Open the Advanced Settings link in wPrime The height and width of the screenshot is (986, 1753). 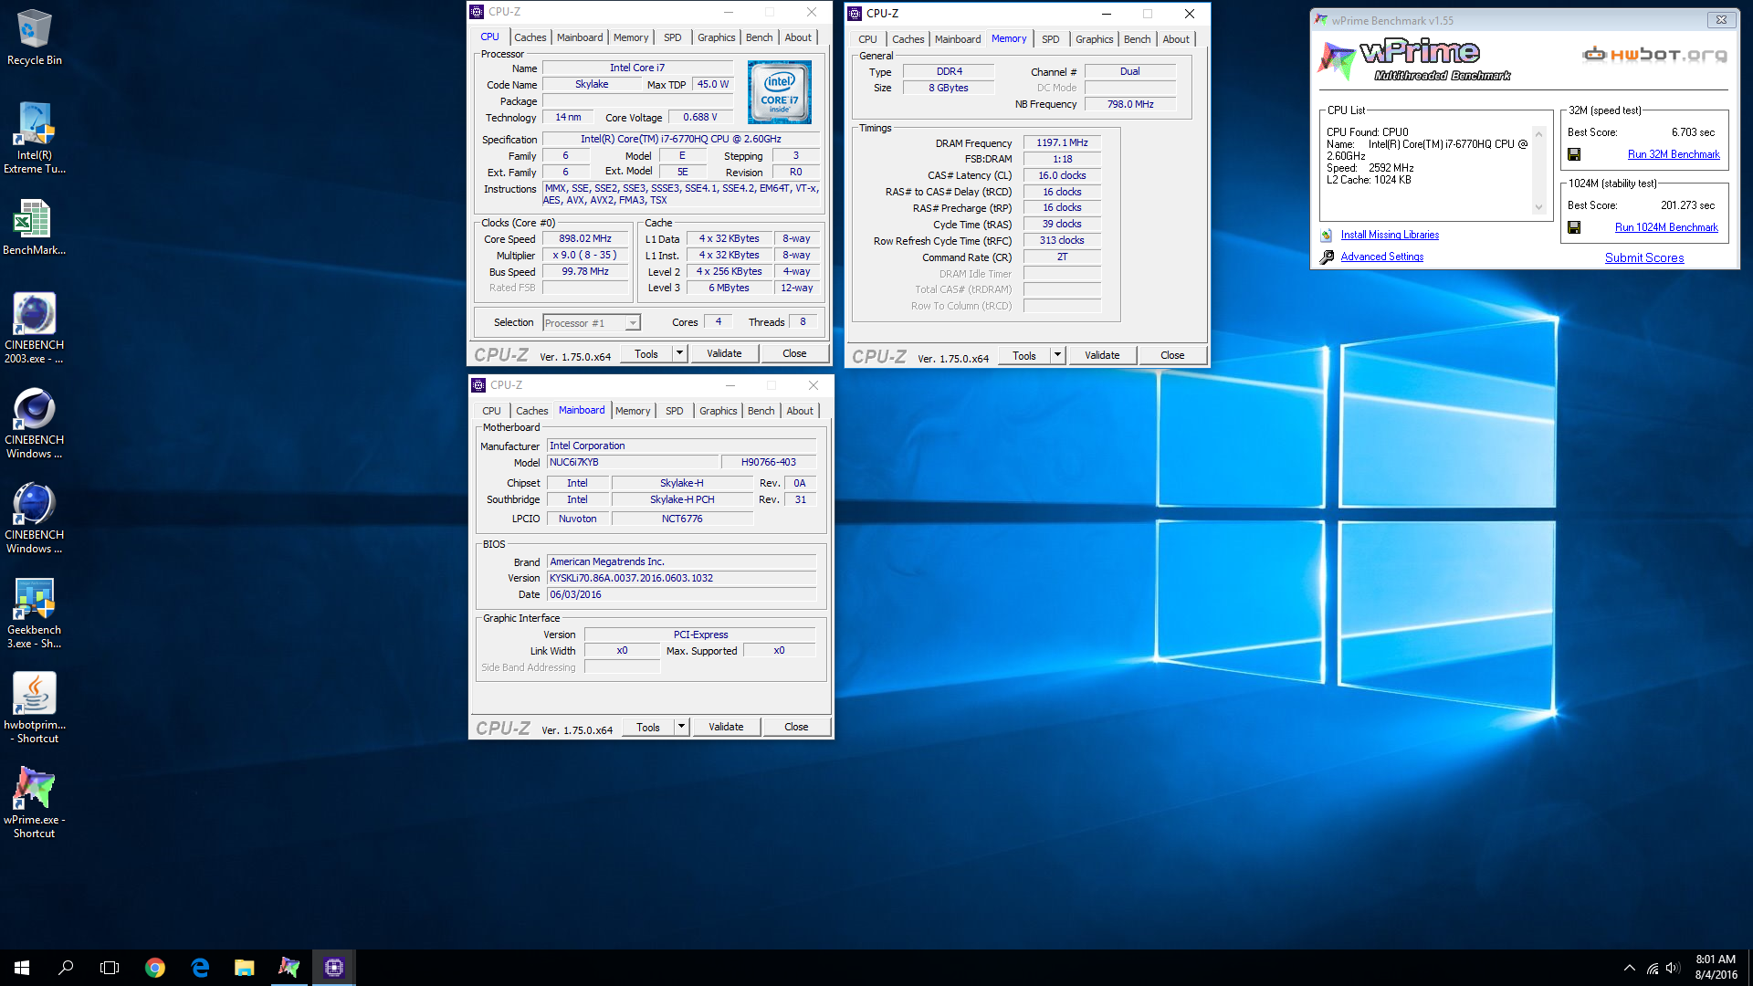click(x=1381, y=257)
